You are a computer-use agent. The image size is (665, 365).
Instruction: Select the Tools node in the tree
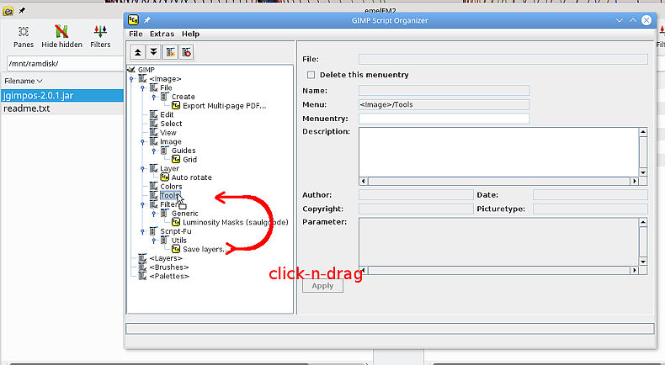click(170, 195)
